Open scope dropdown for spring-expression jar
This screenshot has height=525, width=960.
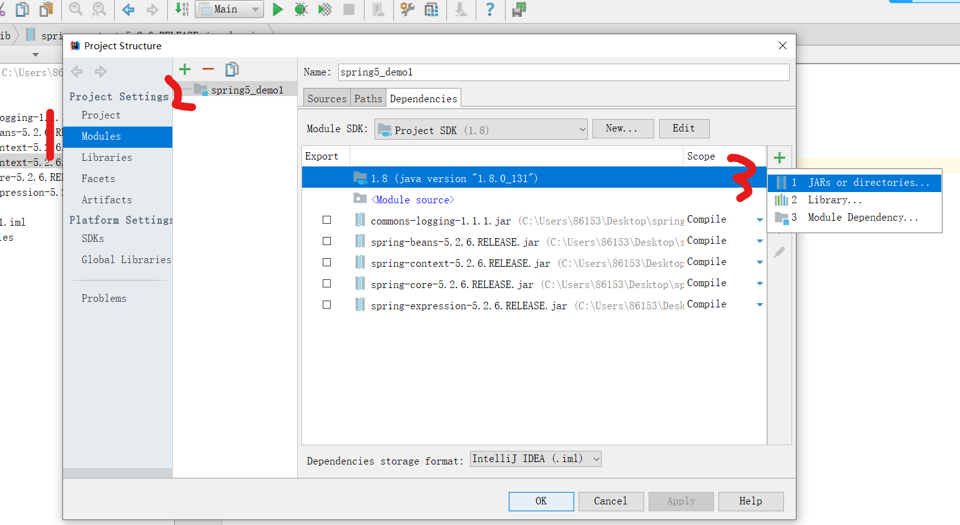pyautogui.click(x=760, y=305)
